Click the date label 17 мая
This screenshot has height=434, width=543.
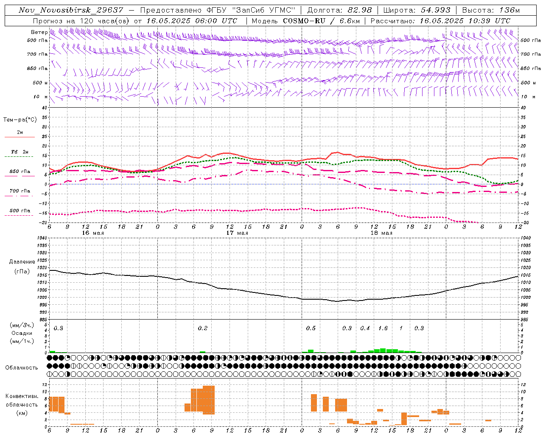(x=237, y=233)
